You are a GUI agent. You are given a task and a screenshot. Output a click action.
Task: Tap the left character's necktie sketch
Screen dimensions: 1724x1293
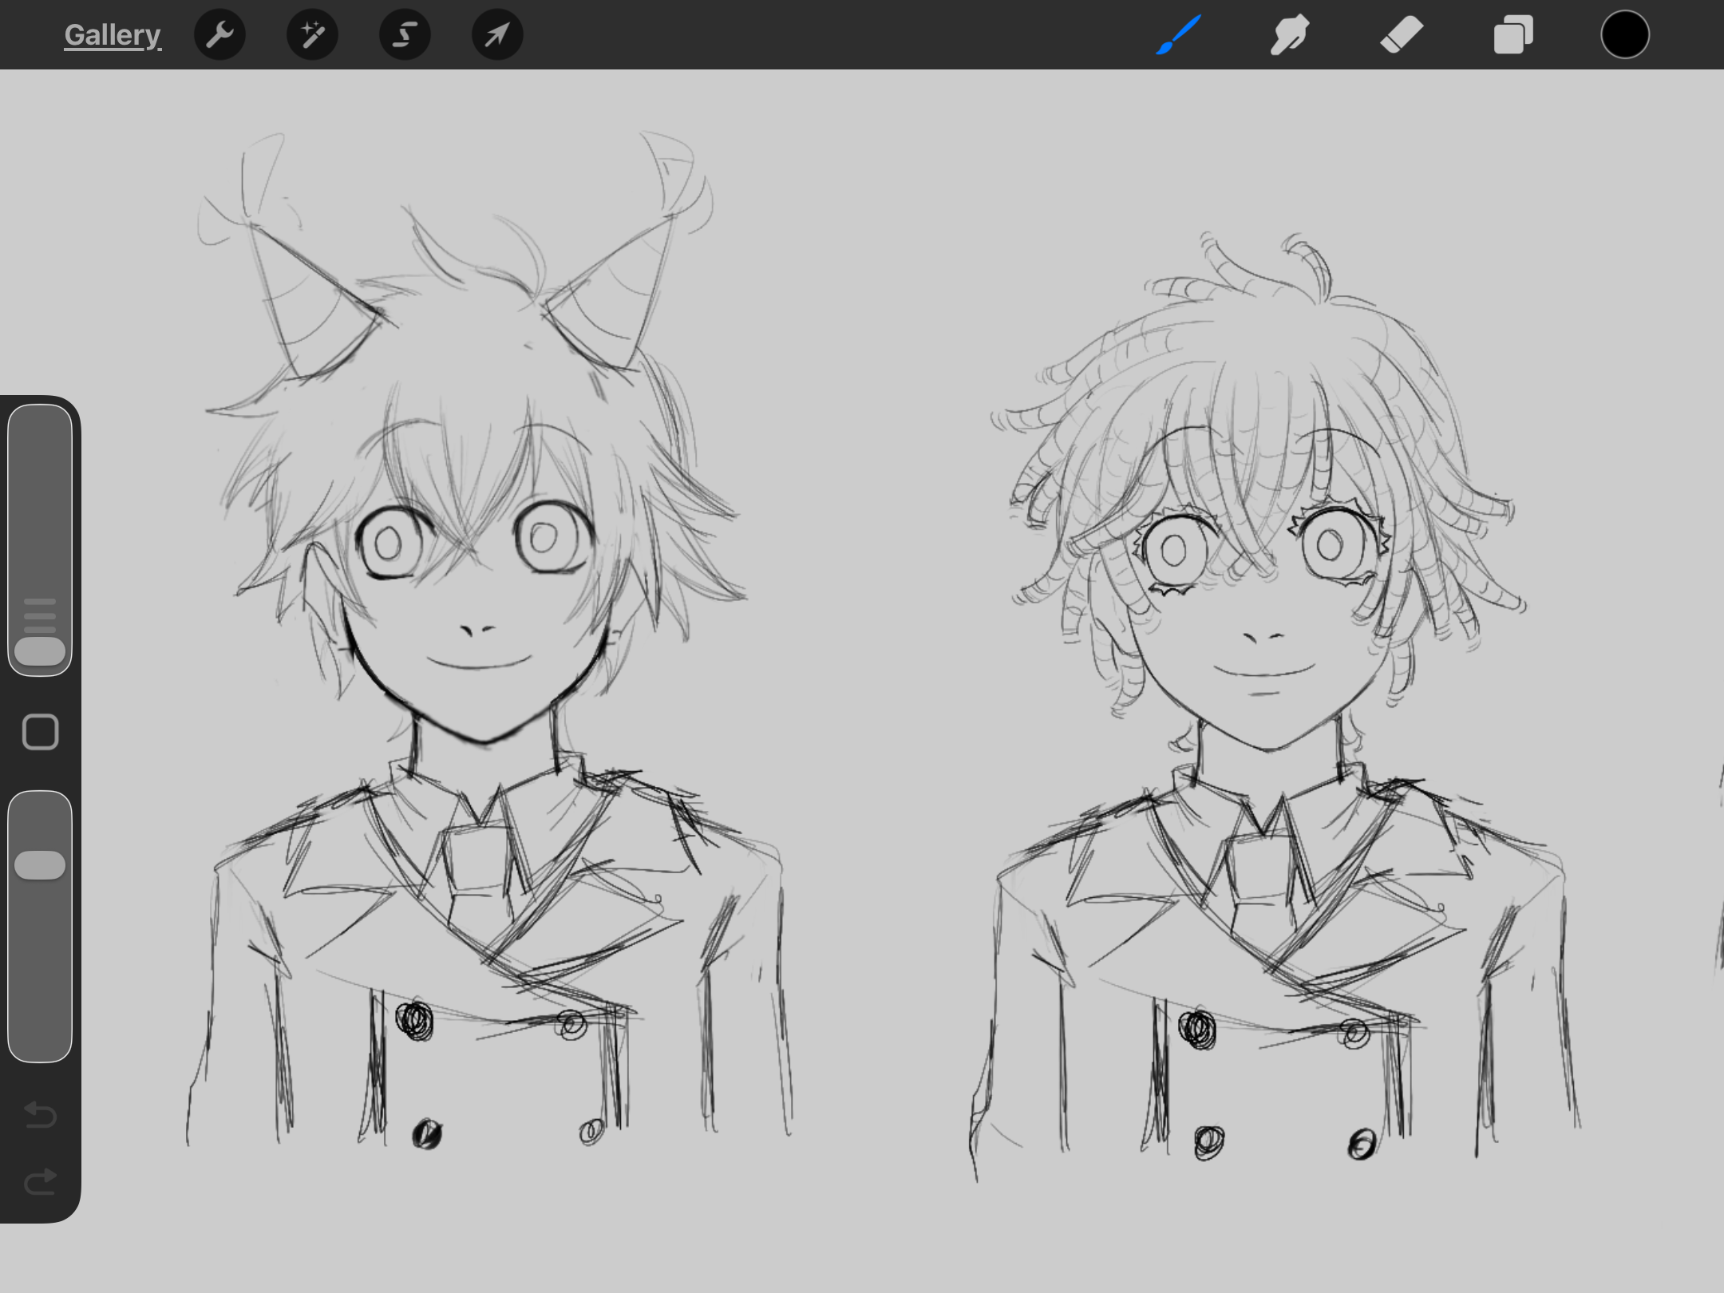(x=476, y=862)
